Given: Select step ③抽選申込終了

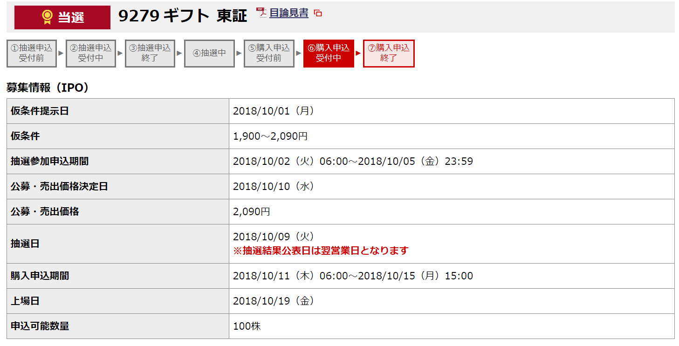Looking at the screenshot, I should pos(150,54).
